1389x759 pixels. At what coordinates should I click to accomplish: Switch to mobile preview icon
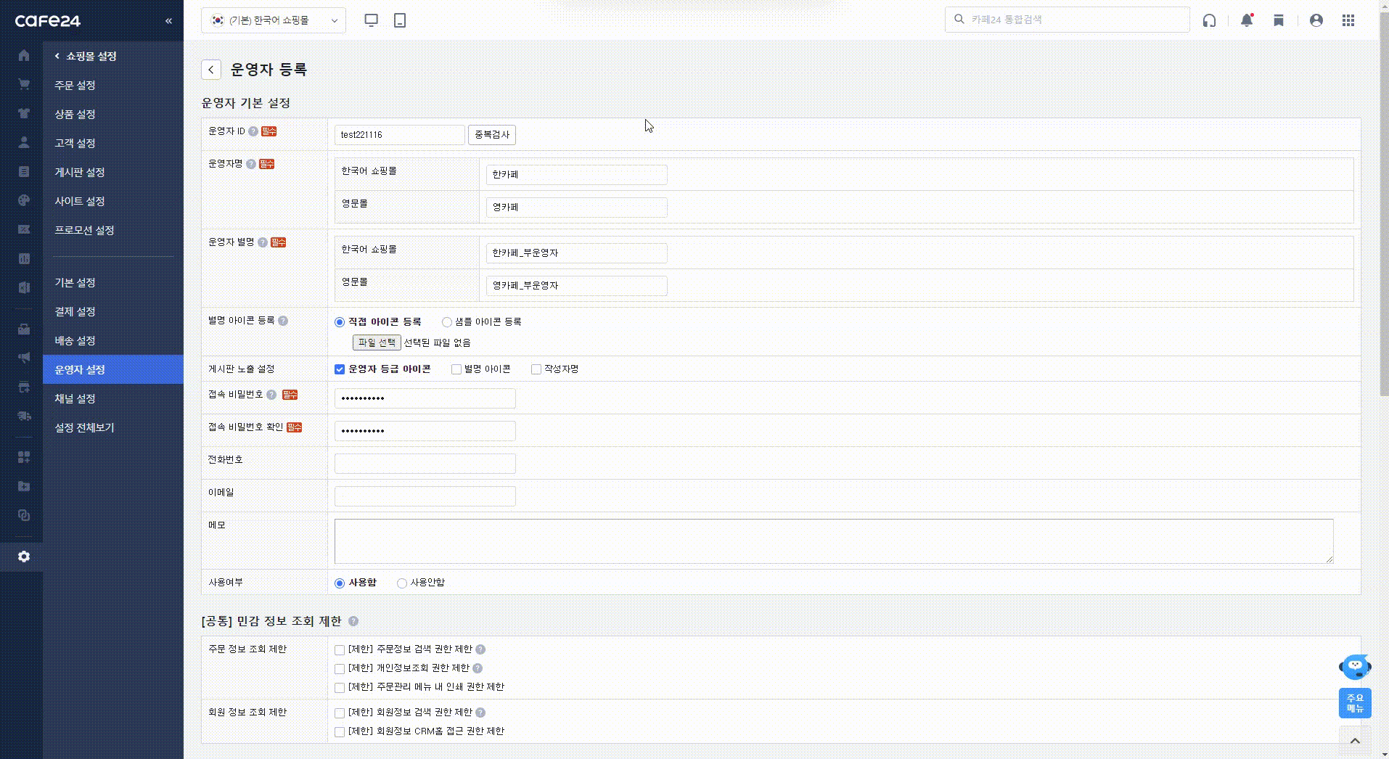click(400, 20)
